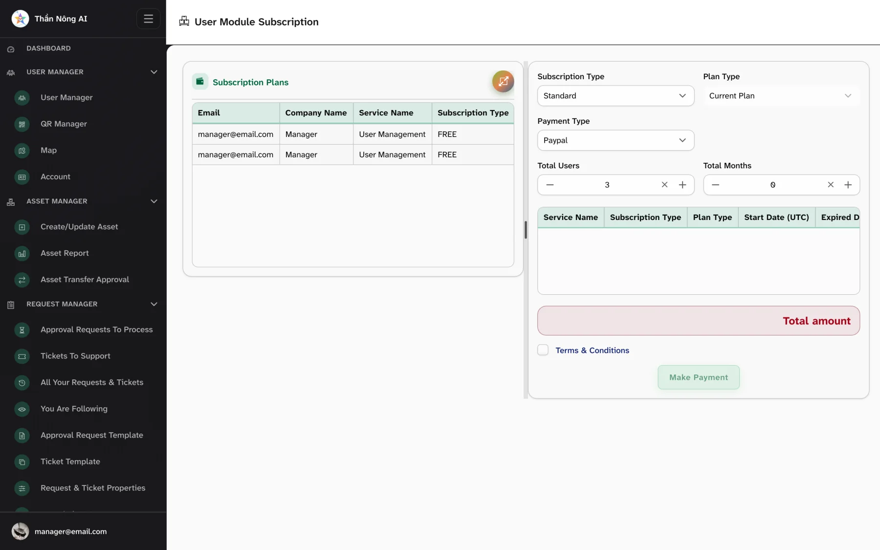Click Subscription Type header in plans table
The height and width of the screenshot is (550, 880).
(x=473, y=113)
